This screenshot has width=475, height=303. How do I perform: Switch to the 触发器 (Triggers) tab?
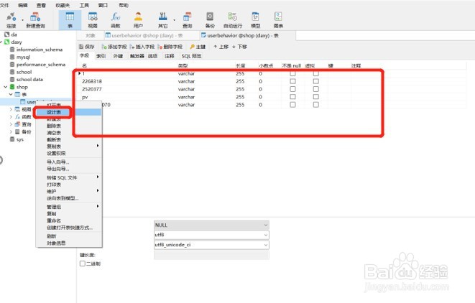[x=137, y=56]
